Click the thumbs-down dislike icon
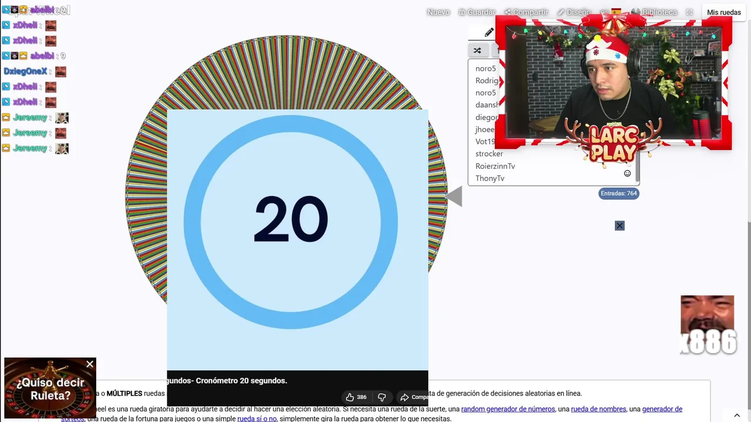Image resolution: width=751 pixels, height=422 pixels. pos(381,397)
